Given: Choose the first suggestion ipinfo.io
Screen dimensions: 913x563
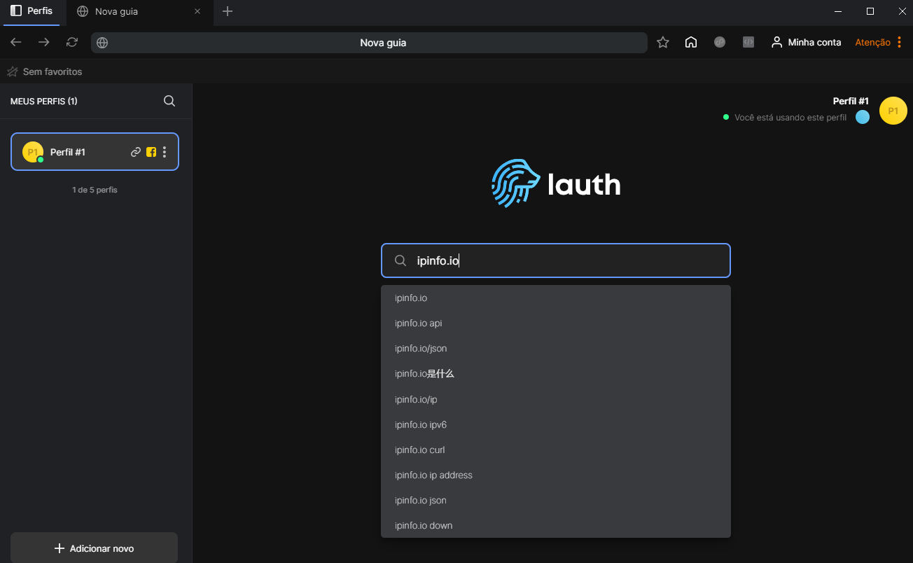Looking at the screenshot, I should pos(556,298).
